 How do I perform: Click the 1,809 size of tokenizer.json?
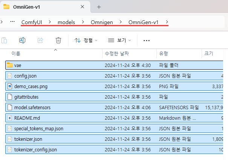coord(218,139)
